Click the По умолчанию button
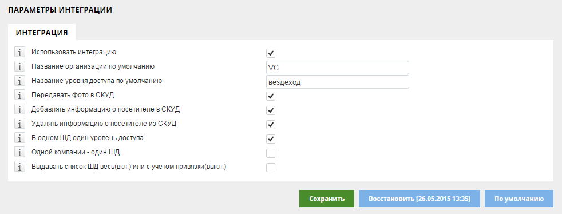Screen dimensions: 562x214 pos(519,199)
